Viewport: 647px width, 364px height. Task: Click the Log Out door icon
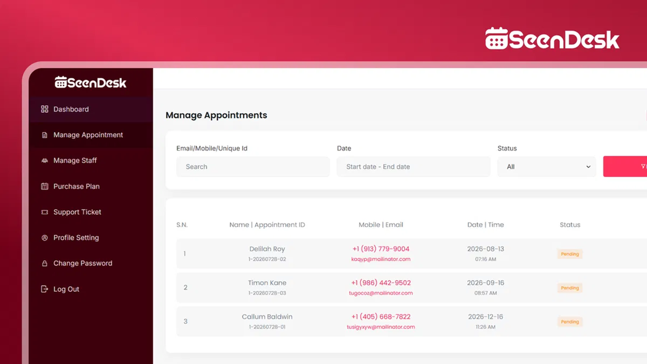click(45, 289)
